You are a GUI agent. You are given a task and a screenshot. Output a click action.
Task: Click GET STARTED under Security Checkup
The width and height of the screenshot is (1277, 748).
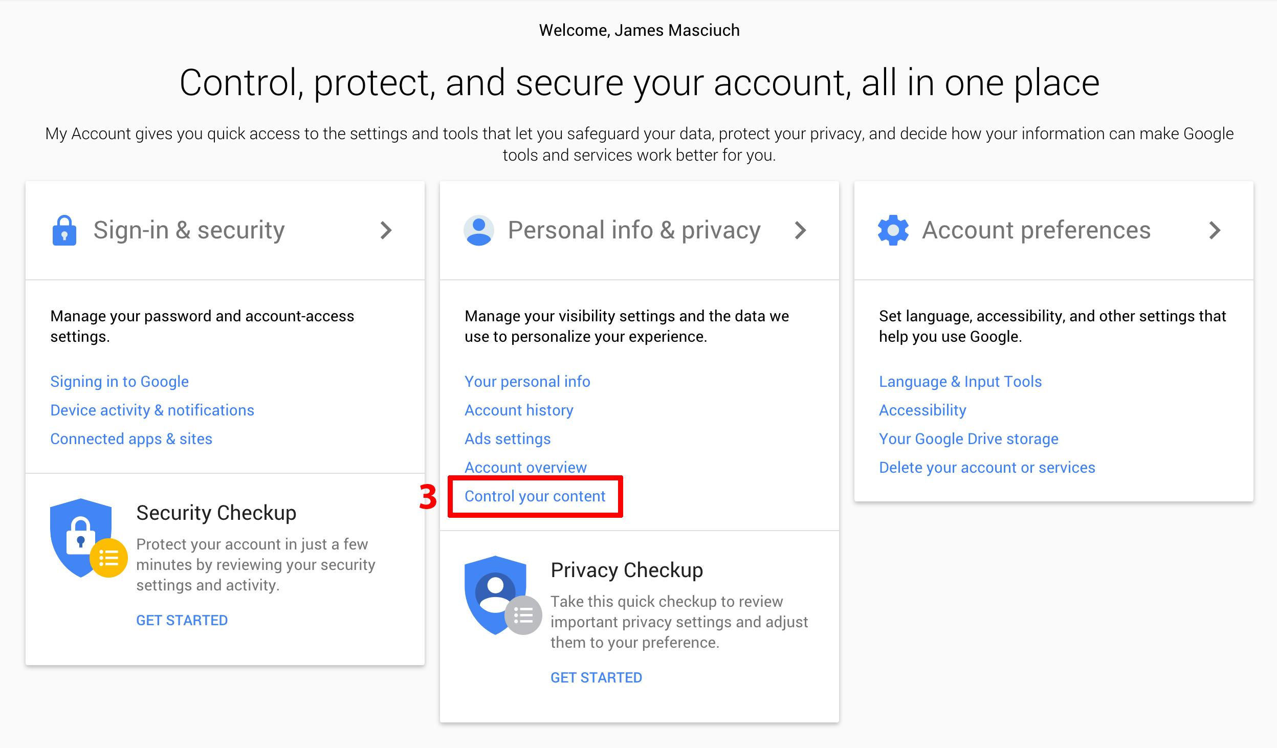[182, 620]
